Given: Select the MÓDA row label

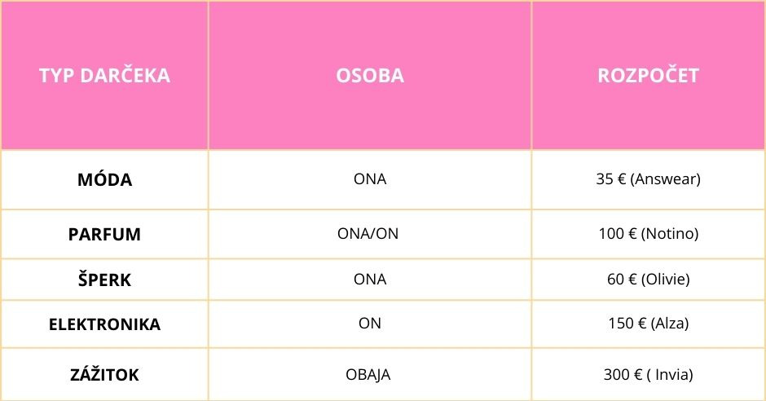Looking at the screenshot, I should pyautogui.click(x=104, y=179).
